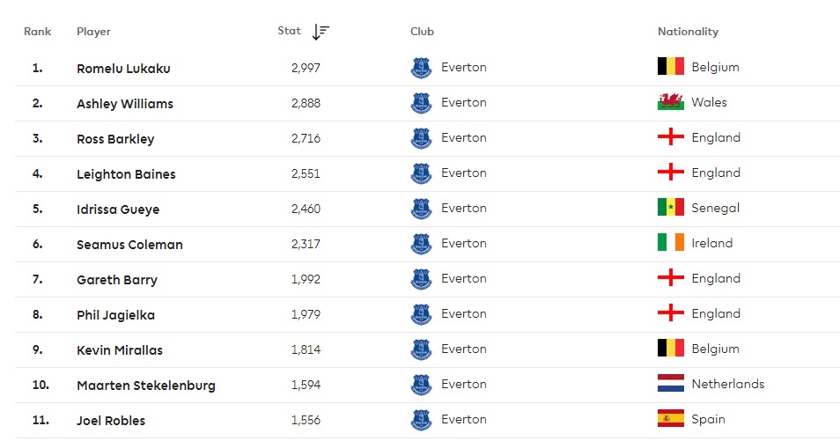840x441 pixels.
Task: Click the Stat sort descending arrow icon
Action: point(321,32)
